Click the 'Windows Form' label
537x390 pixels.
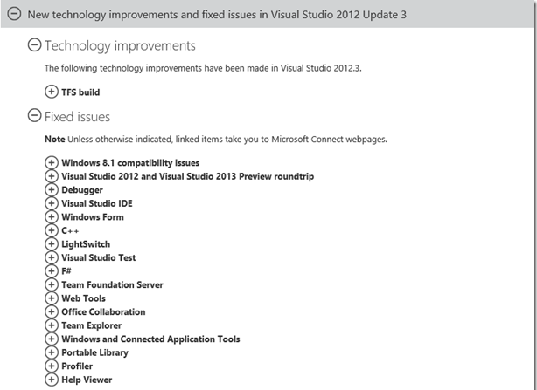click(x=93, y=217)
